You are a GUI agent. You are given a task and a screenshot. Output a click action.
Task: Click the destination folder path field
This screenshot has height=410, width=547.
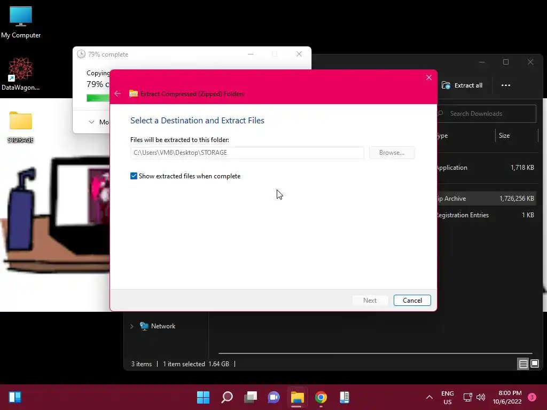pos(247,153)
